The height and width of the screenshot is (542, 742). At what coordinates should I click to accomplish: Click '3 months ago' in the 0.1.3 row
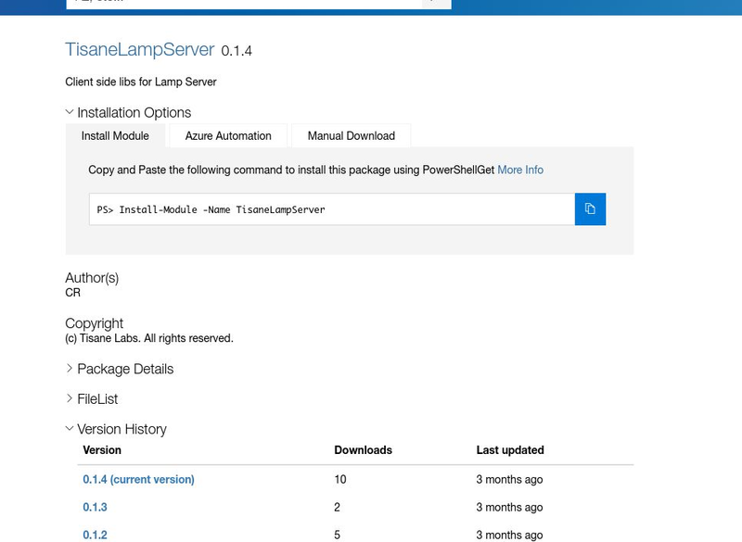click(509, 507)
